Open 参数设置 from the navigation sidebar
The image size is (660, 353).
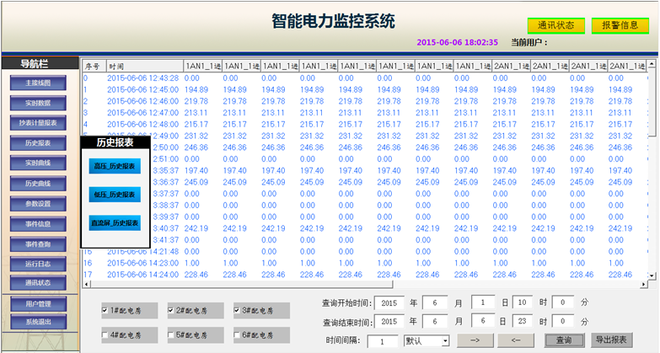click(38, 203)
